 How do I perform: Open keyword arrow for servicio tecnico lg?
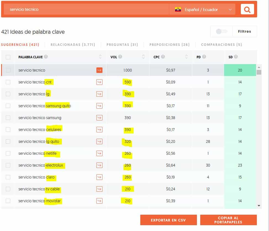pos(99,94)
